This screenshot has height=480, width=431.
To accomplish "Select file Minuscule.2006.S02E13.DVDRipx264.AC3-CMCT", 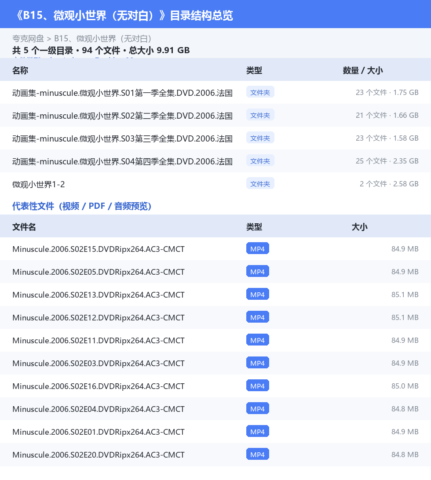I will (x=99, y=295).
